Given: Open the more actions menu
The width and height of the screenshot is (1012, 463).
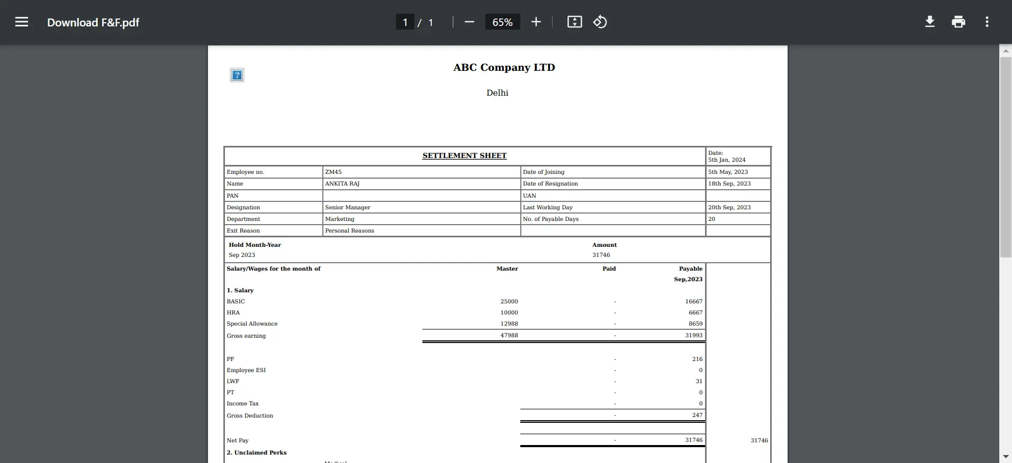Looking at the screenshot, I should point(987,22).
